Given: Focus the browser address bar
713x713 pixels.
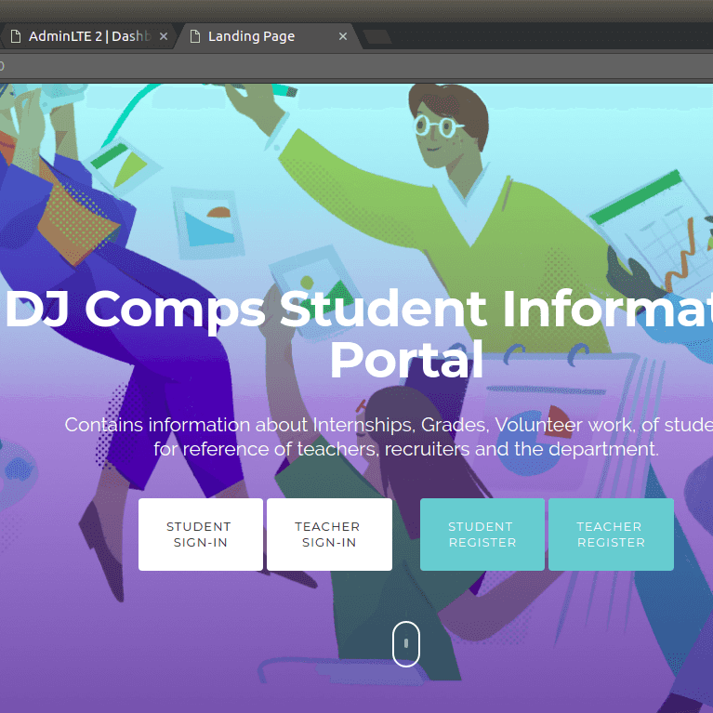Looking at the screenshot, I should [x=357, y=66].
